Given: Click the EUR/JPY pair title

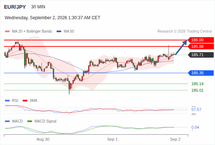Looking at the screenshot, I should click(15, 7).
